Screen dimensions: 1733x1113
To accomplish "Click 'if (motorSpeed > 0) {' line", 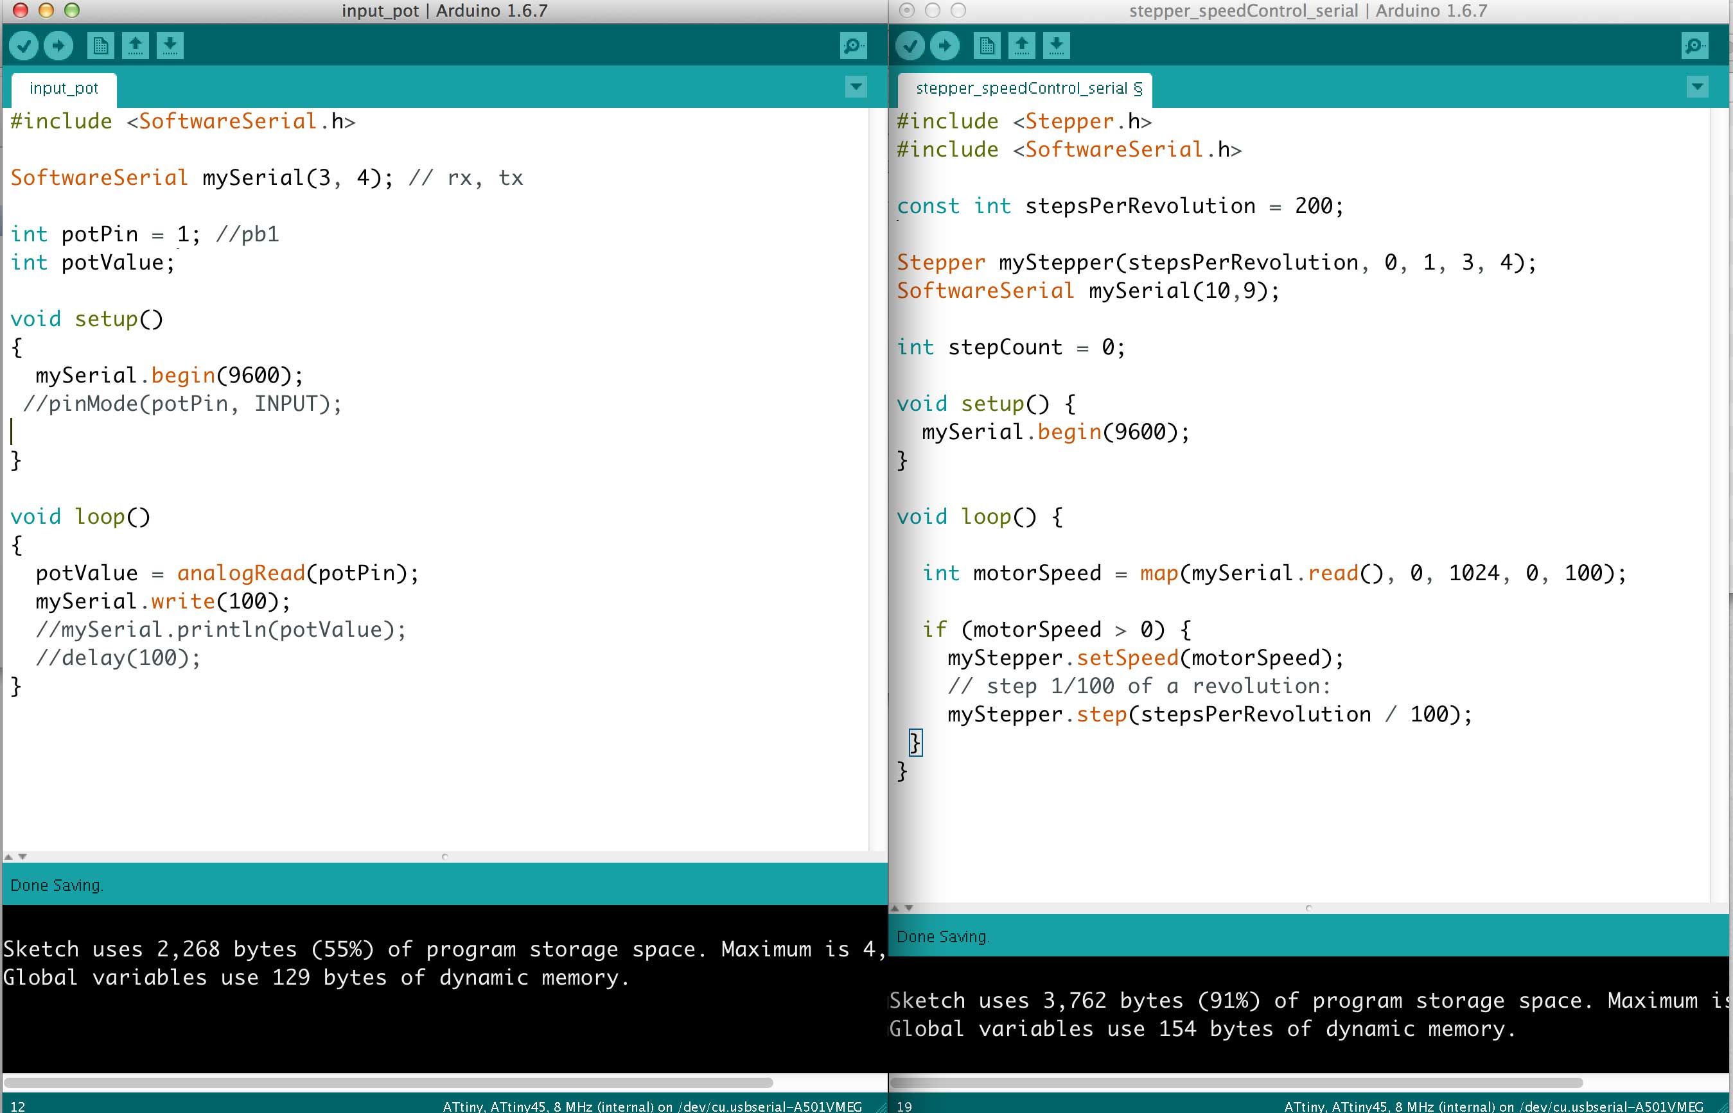I will [1057, 630].
